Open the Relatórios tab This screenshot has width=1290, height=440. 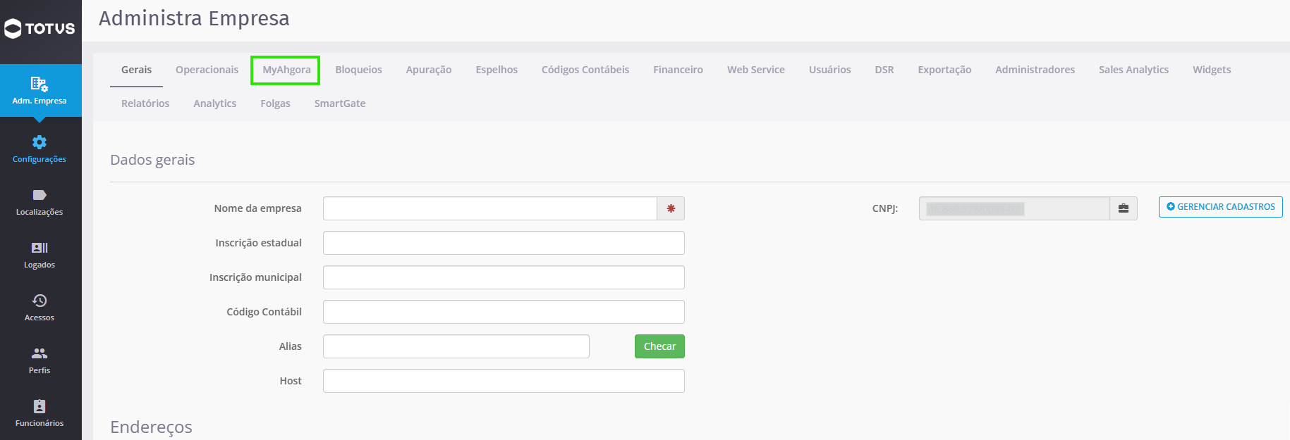[x=145, y=103]
